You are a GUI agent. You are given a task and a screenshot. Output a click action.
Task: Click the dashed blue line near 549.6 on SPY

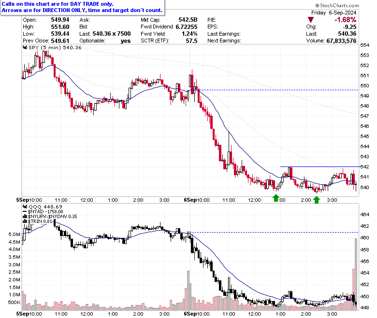279,90
